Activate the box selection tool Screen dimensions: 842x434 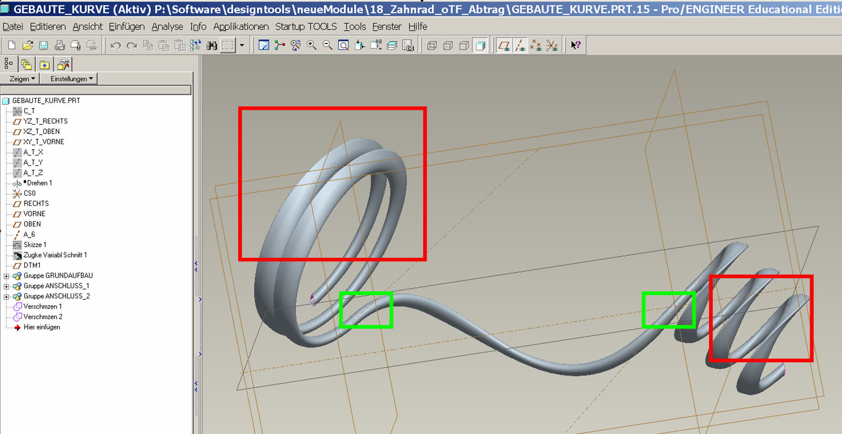(228, 46)
